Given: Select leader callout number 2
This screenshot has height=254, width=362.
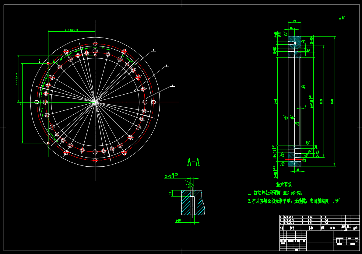Looking at the screenshot, I should point(166,65).
